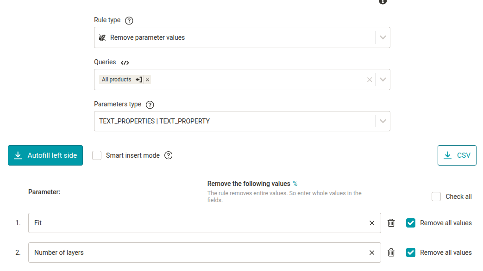Image resolution: width=483 pixels, height=271 pixels.
Task: Clear the Fit parameter field
Action: tap(372, 223)
